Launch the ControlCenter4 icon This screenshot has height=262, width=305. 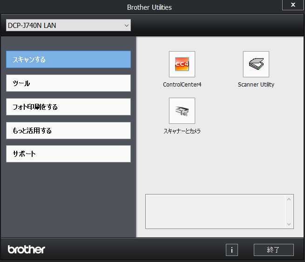[182, 64]
